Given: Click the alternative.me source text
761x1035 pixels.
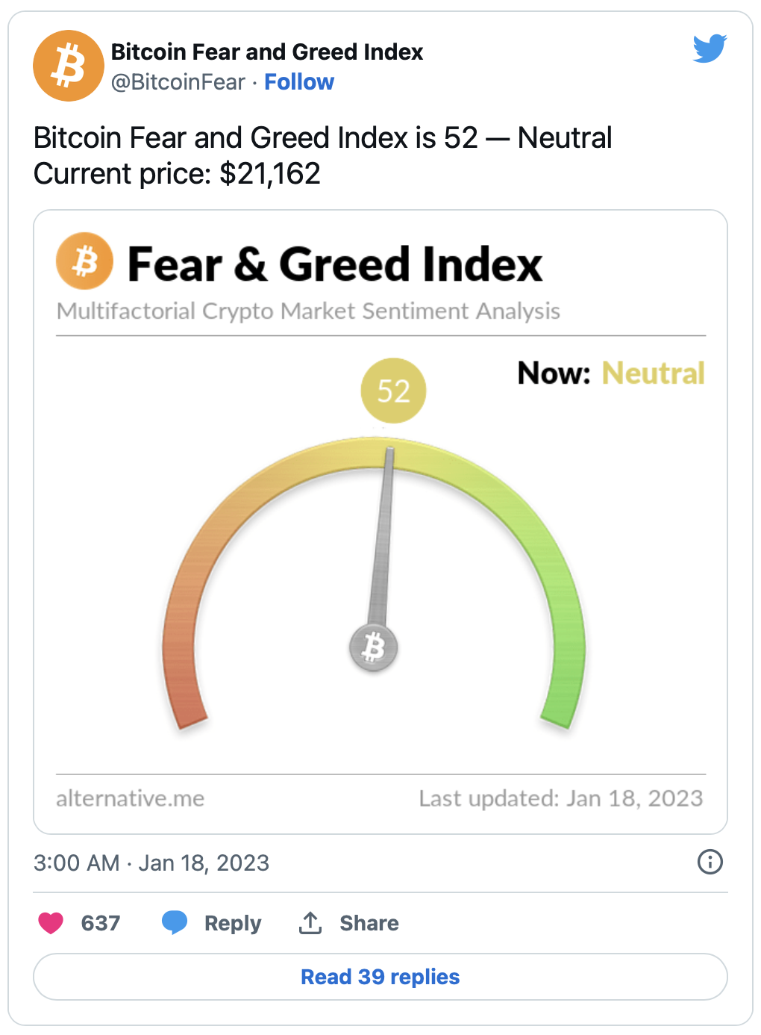Looking at the screenshot, I should pos(131,798).
